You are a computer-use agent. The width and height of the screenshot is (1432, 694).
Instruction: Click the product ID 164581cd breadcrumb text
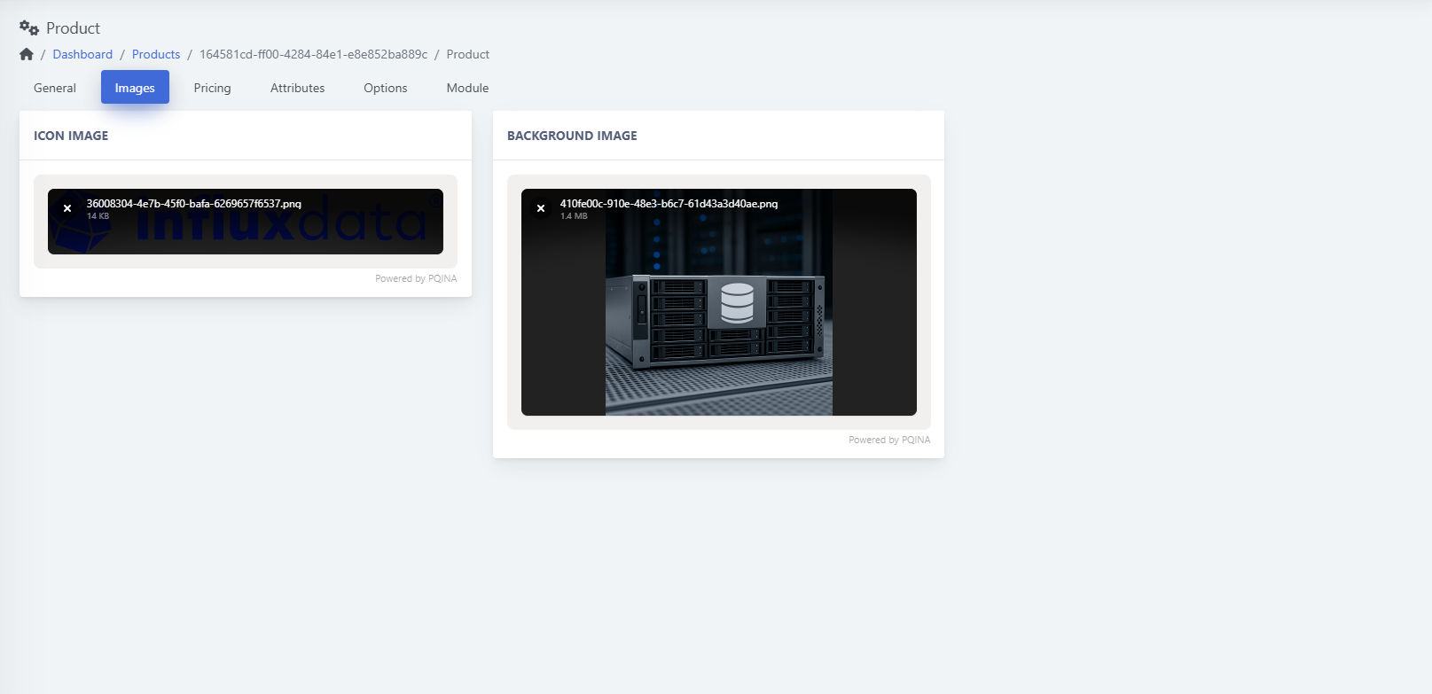point(314,54)
